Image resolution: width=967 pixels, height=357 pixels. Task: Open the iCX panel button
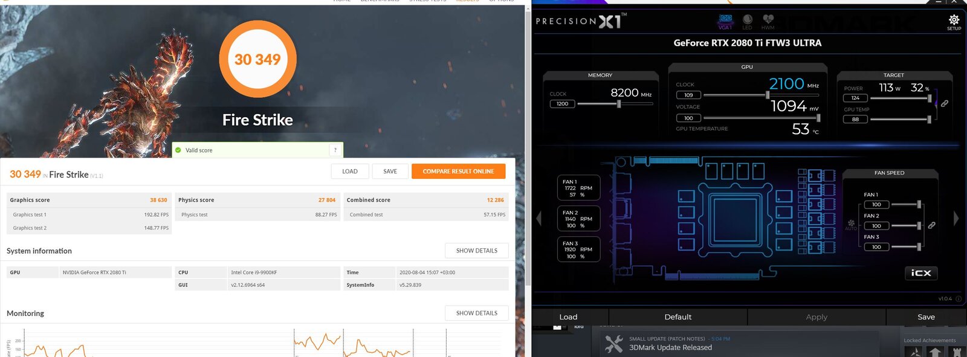coord(921,273)
